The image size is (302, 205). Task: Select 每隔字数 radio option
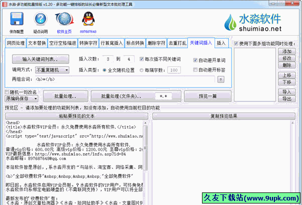point(141,70)
